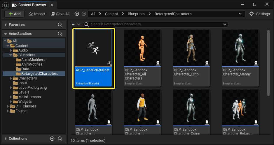Select CBP_SandboxCharacter_Echo asset
The width and height of the screenshot is (274, 145).
[x=191, y=58]
